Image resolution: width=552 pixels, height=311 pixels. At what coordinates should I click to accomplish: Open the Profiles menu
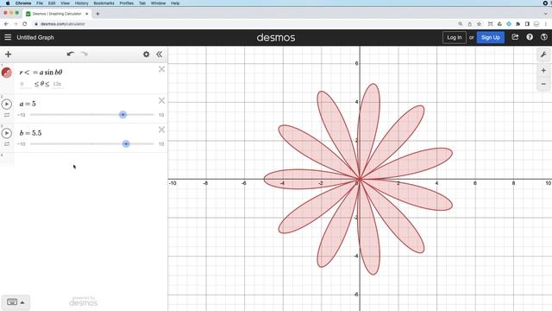coord(127,3)
